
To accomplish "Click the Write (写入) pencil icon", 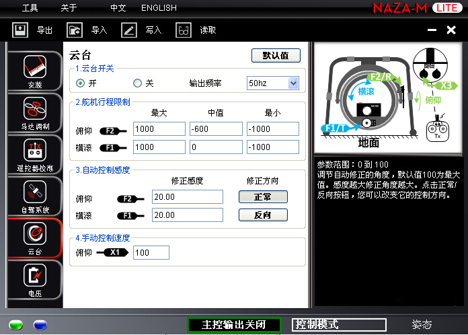I will [x=129, y=30].
